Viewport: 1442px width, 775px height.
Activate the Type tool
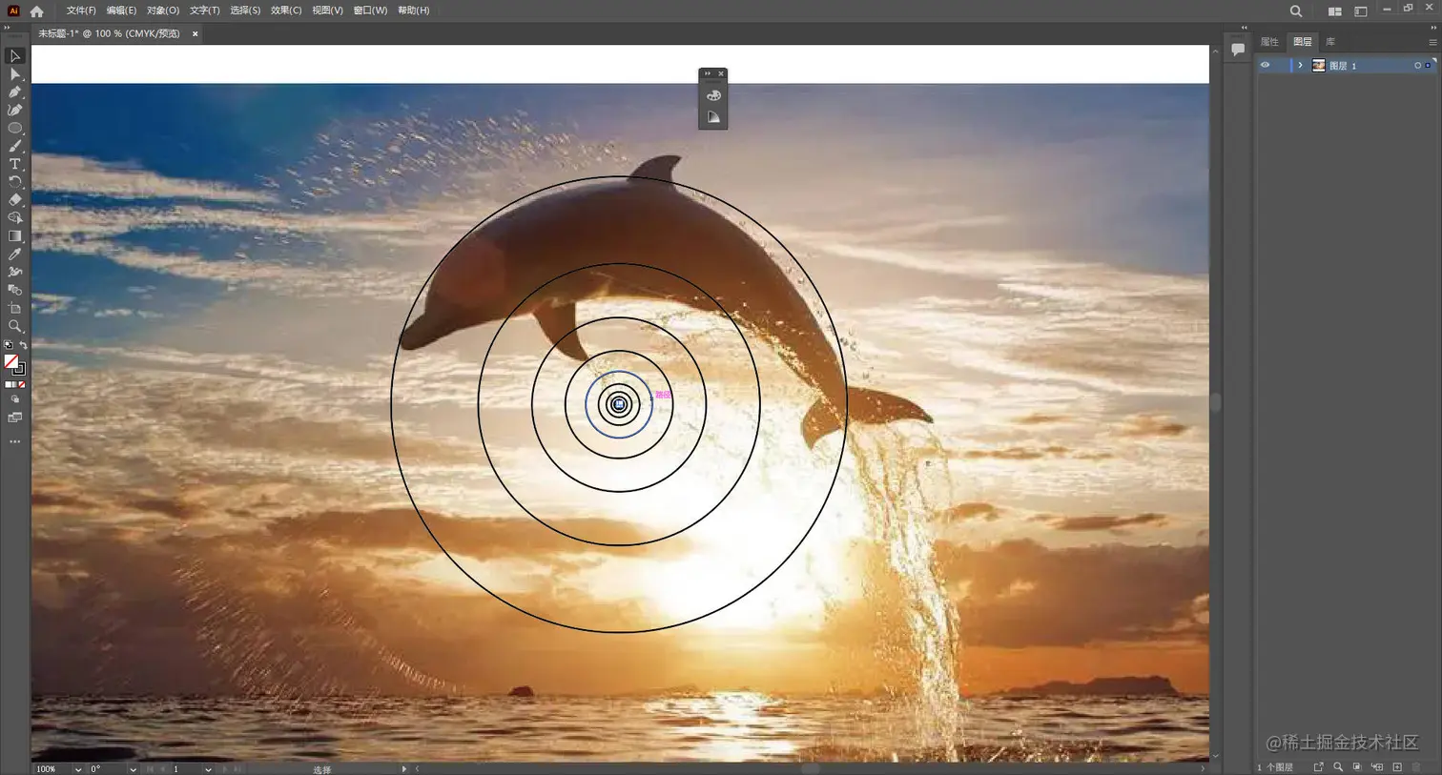click(14, 164)
